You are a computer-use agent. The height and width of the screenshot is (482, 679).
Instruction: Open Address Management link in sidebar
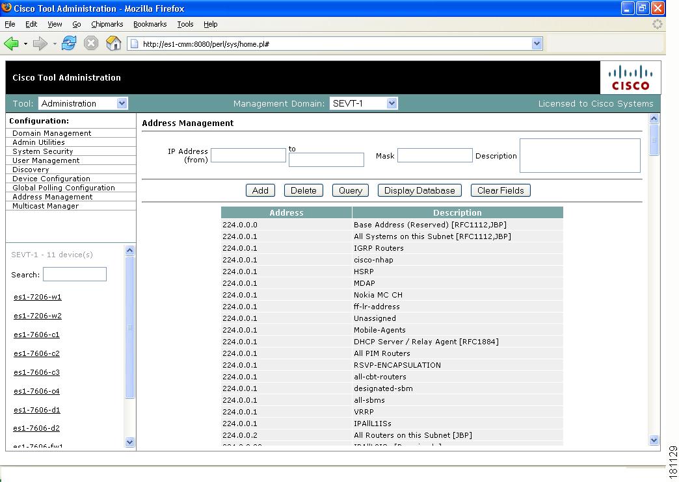point(53,197)
